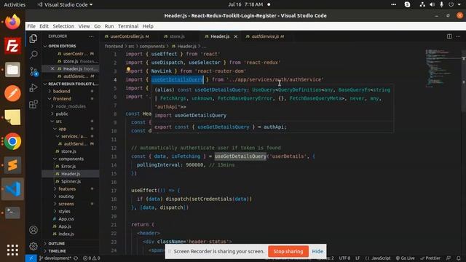This screenshot has height=262, width=466.
Task: Click the Prettier status item
Action: [430, 258]
